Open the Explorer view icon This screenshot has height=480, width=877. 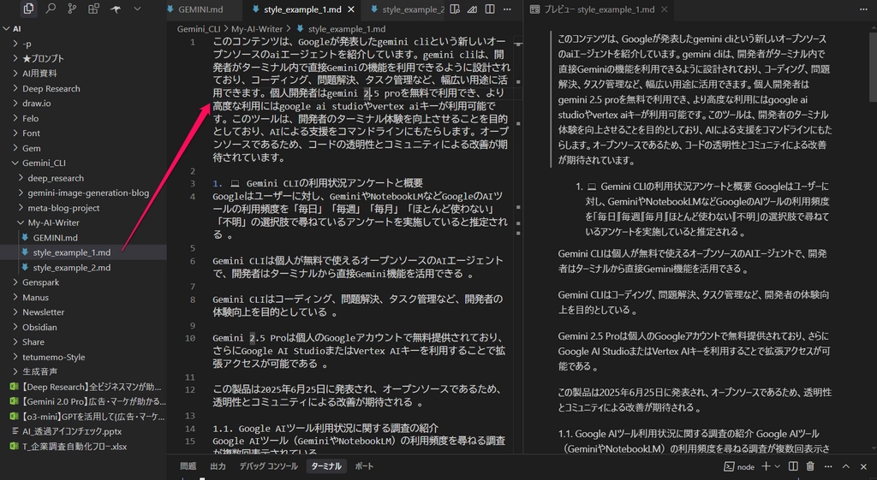(x=28, y=9)
